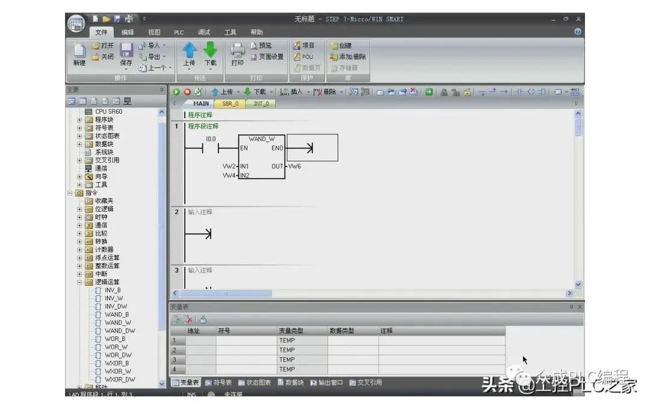Viewport: 650px width, 406px height.
Task: Click the 符号 cell in variable row 1
Action: tap(246, 340)
